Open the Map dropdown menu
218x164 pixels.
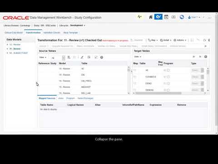click(153, 40)
